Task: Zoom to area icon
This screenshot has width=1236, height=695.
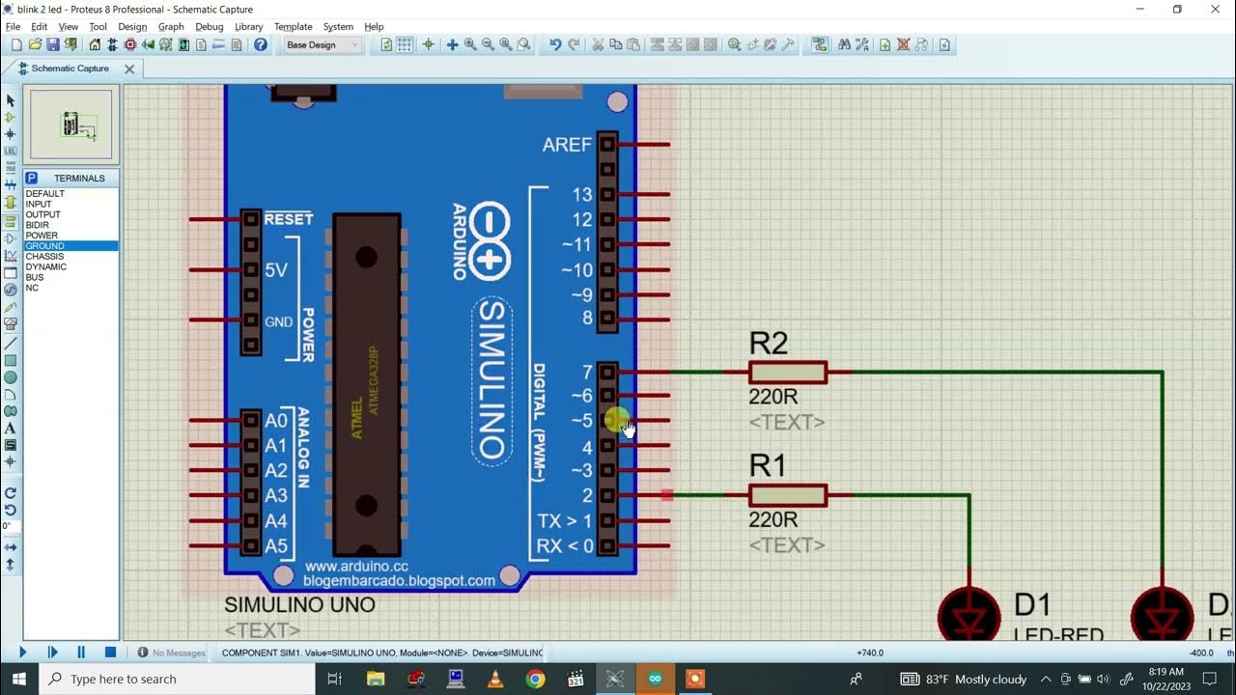Action: pyautogui.click(x=524, y=44)
